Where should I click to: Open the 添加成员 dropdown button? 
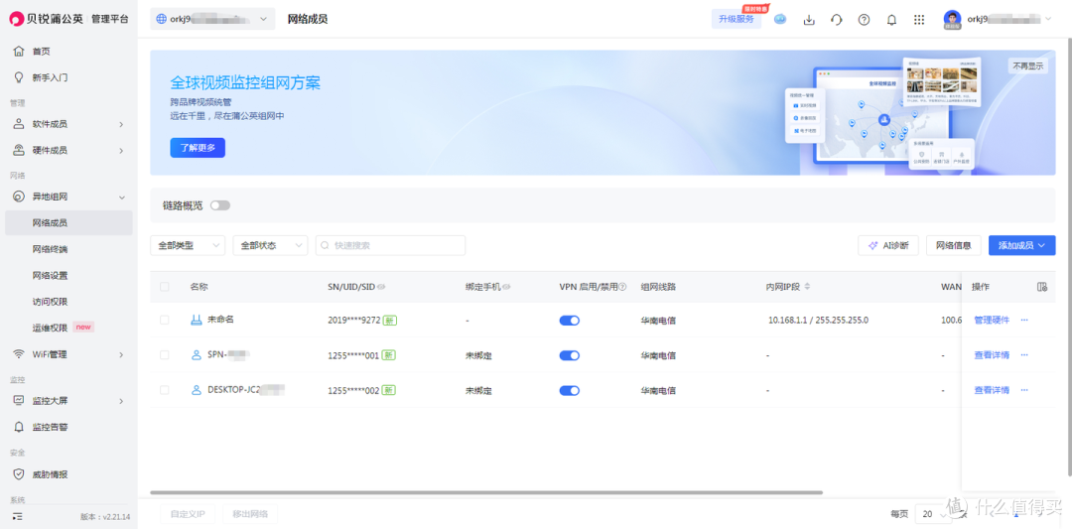(1022, 245)
